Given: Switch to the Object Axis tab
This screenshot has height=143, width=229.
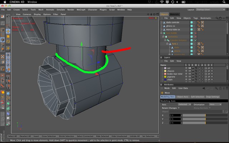Looking at the screenshot, I should (x=182, y=97).
